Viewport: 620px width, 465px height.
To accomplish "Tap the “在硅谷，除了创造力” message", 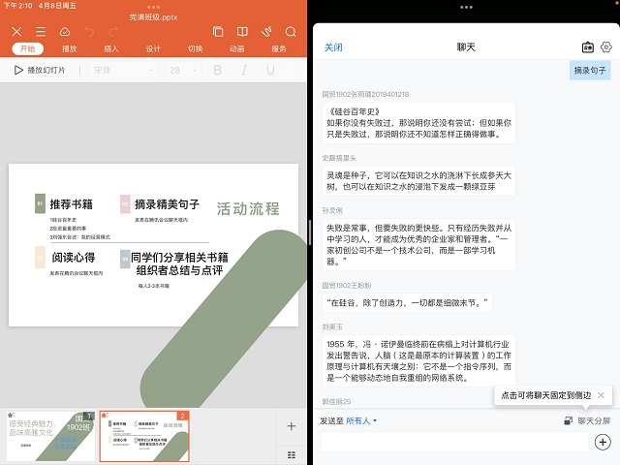I will pos(407,302).
